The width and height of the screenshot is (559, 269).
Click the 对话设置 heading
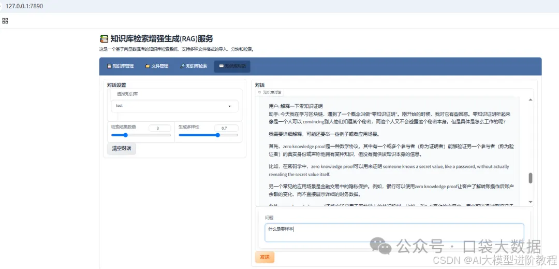coord(116,85)
